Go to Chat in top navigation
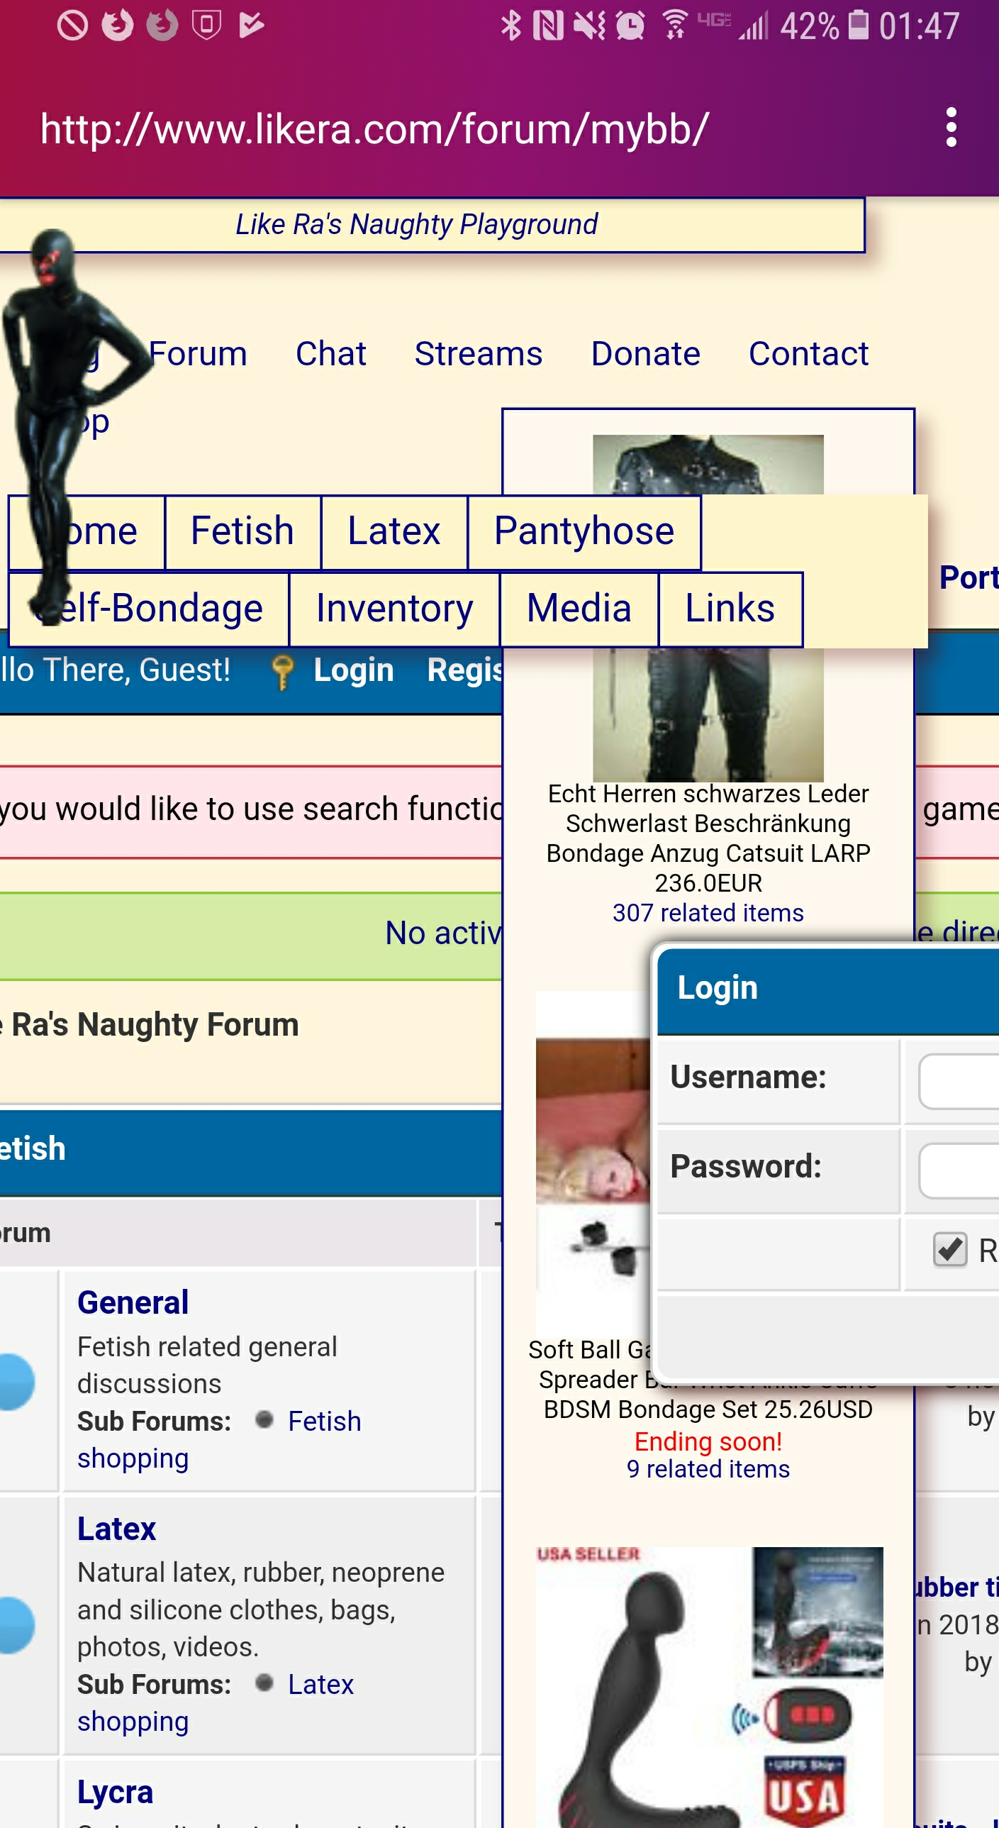Viewport: 999px width, 1828px height. [330, 353]
